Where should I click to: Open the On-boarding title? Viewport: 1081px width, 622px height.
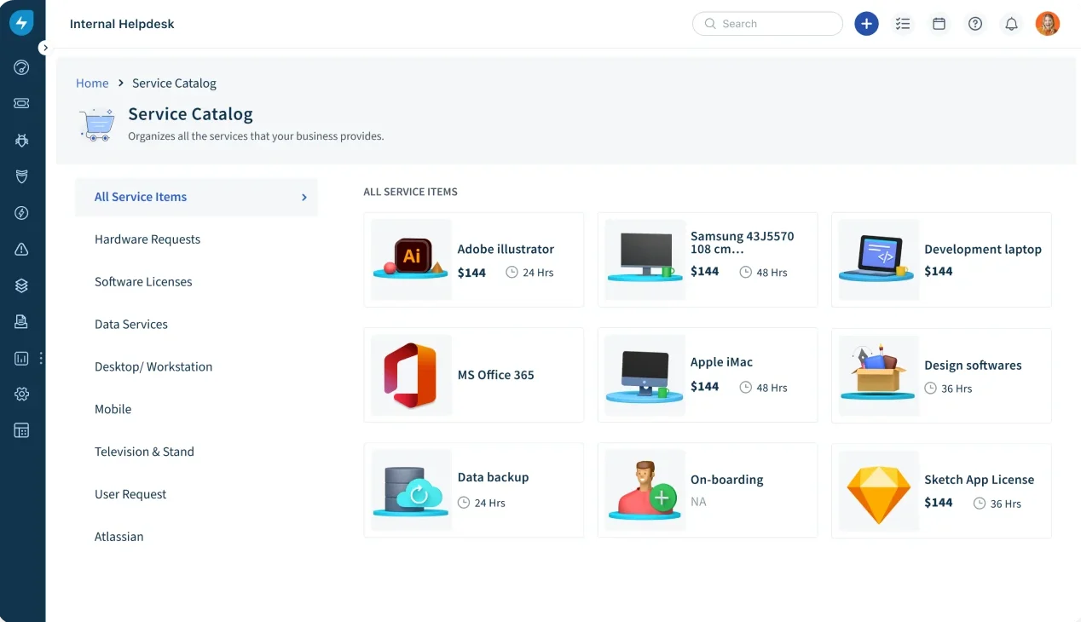727,480
